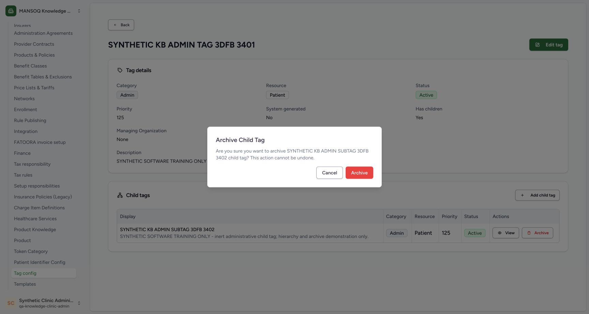Click the plus icon in Add child tag

tap(522, 195)
